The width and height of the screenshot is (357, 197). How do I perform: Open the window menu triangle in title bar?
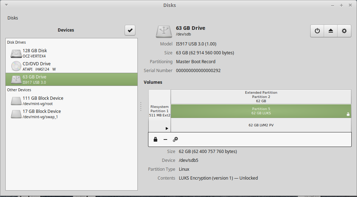click(6, 5)
